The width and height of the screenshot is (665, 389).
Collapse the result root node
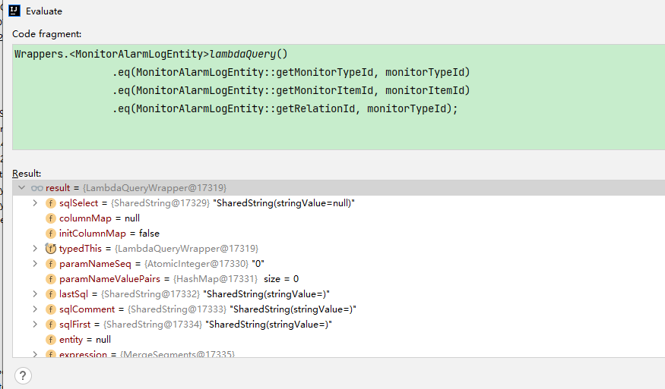click(21, 187)
